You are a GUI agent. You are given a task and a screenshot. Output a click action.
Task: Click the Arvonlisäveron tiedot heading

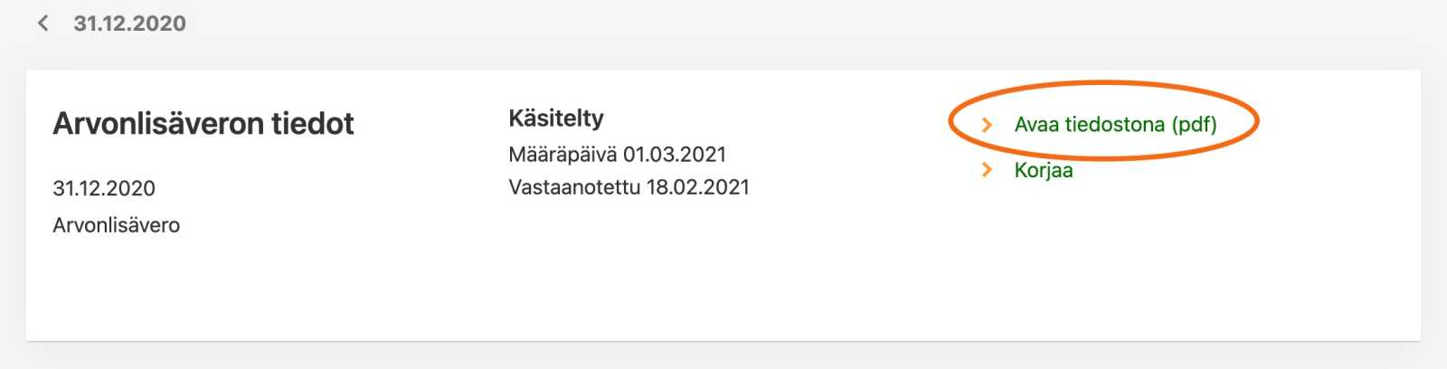pos(203,124)
